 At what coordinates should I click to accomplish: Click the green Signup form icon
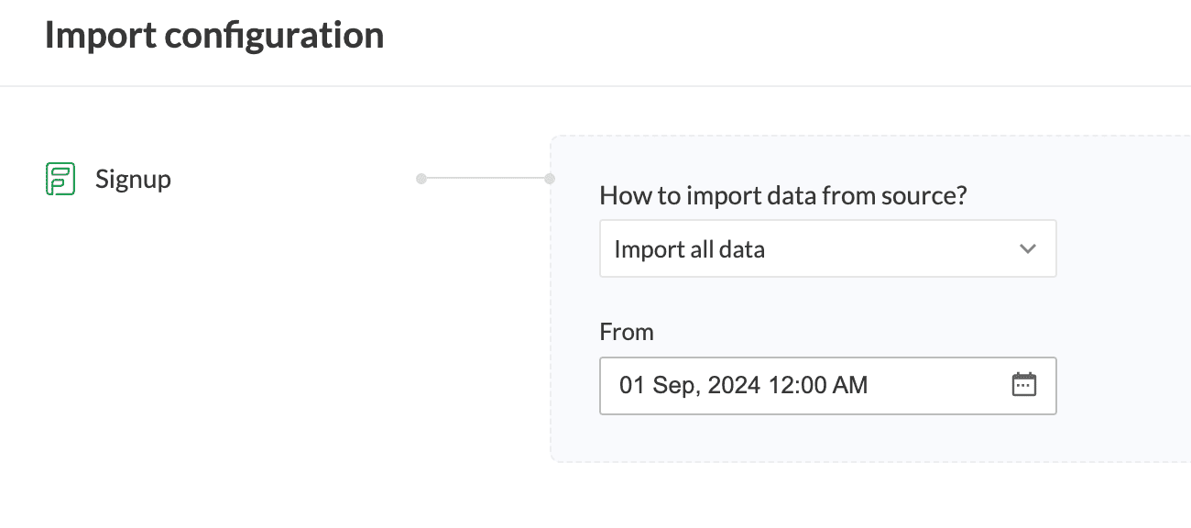click(x=60, y=179)
